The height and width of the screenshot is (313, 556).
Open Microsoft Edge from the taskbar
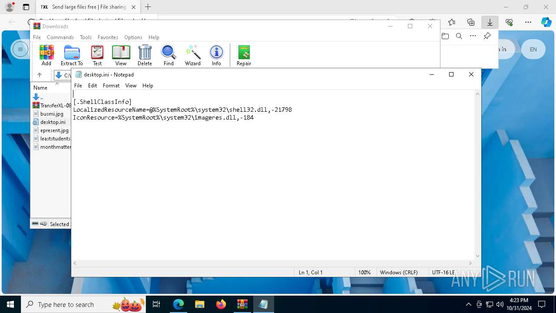coord(179,304)
